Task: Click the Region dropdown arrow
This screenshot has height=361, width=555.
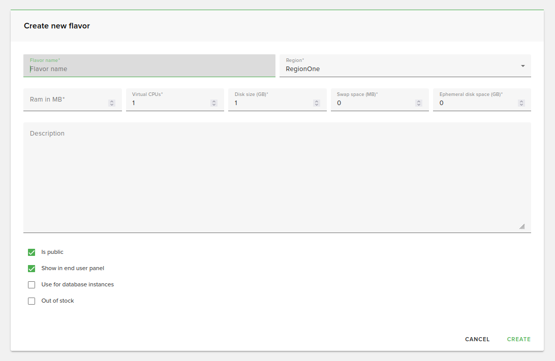Action: point(522,65)
